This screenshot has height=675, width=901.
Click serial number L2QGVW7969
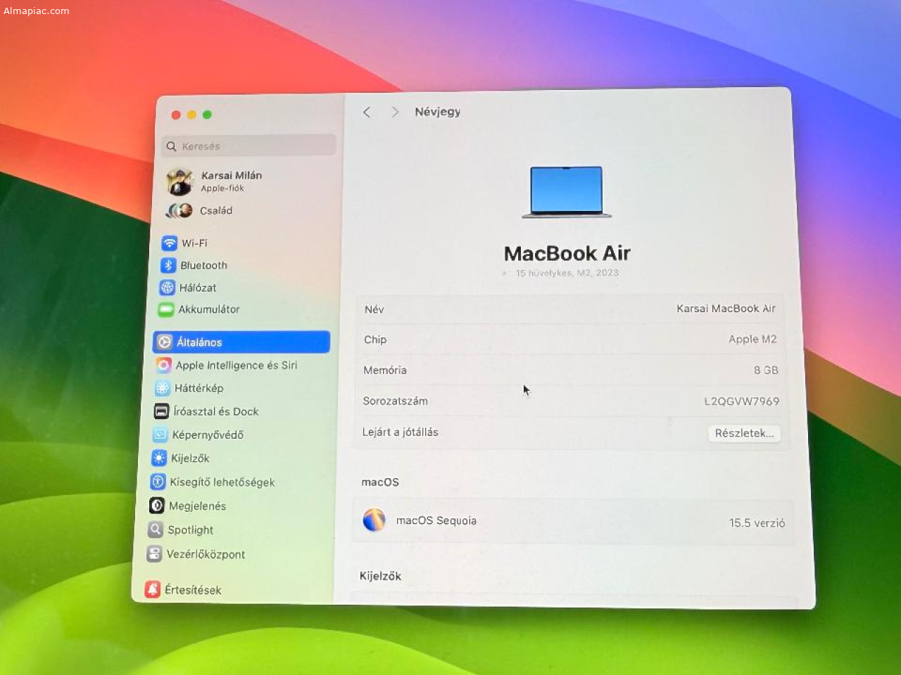coord(742,401)
